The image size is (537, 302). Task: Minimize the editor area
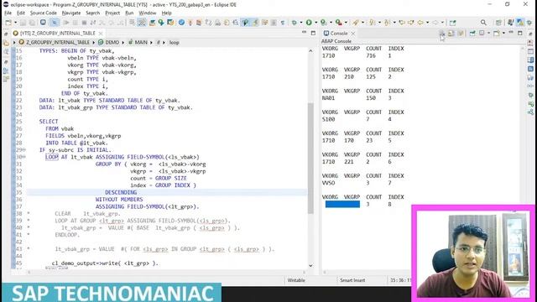[x=304, y=33]
